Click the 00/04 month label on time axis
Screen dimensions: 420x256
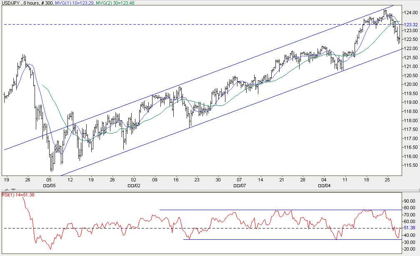[324, 186]
